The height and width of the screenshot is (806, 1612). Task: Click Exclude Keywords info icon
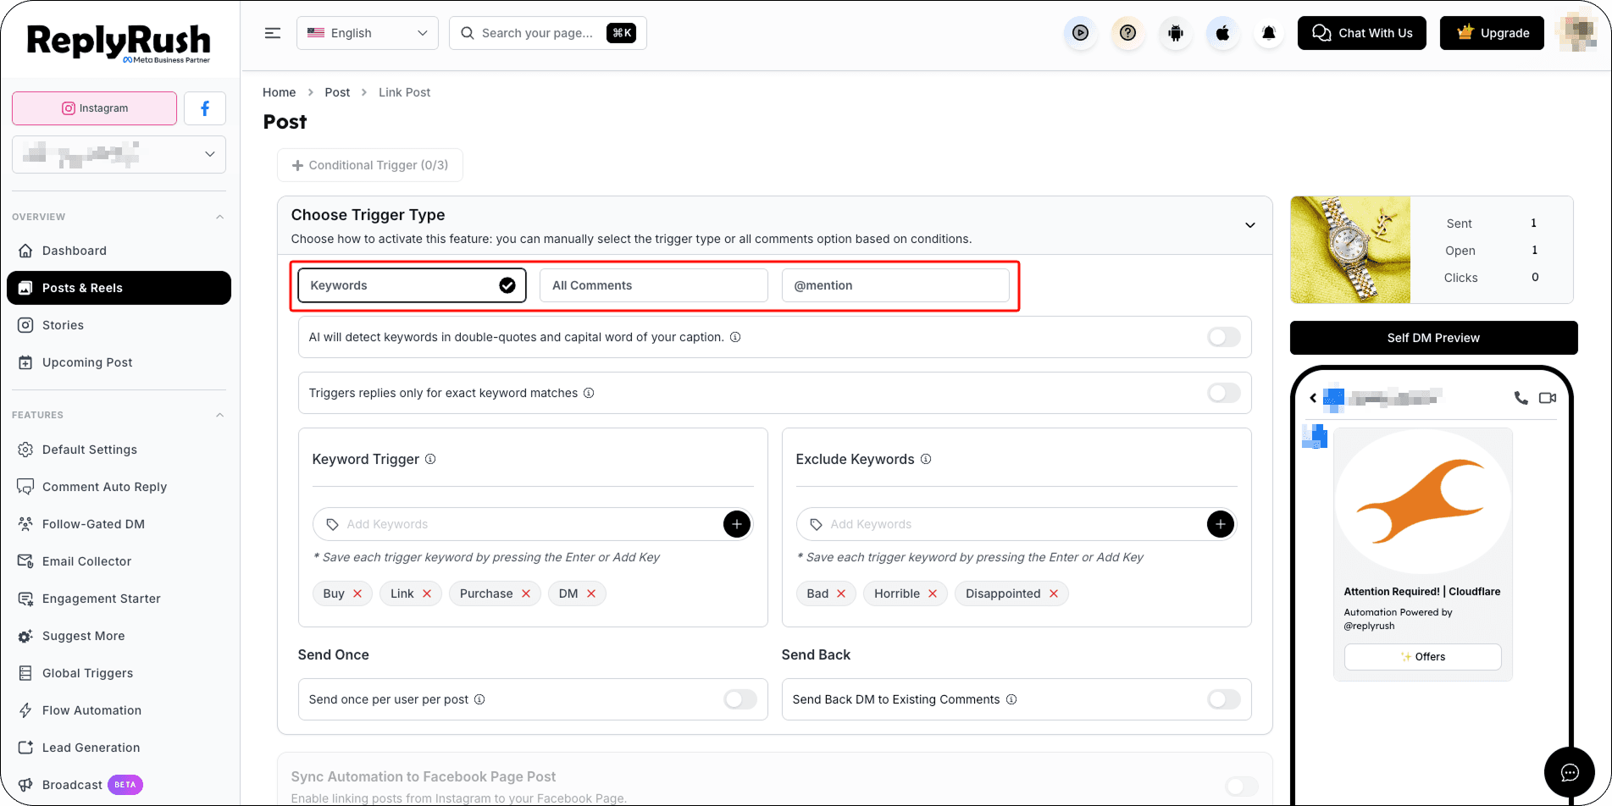coord(926,459)
